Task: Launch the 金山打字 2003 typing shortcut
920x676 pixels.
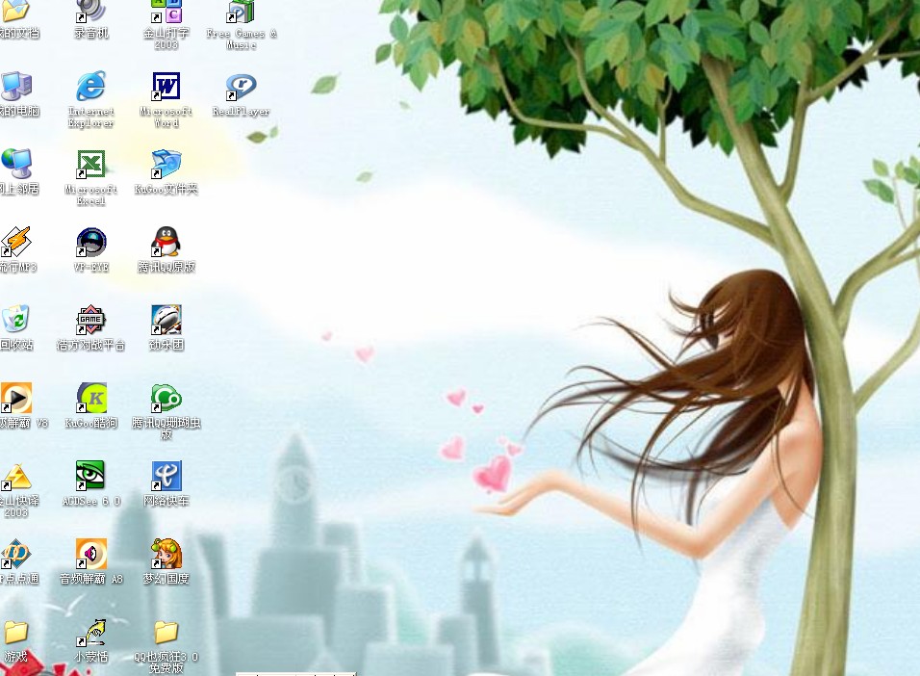Action: (166, 13)
